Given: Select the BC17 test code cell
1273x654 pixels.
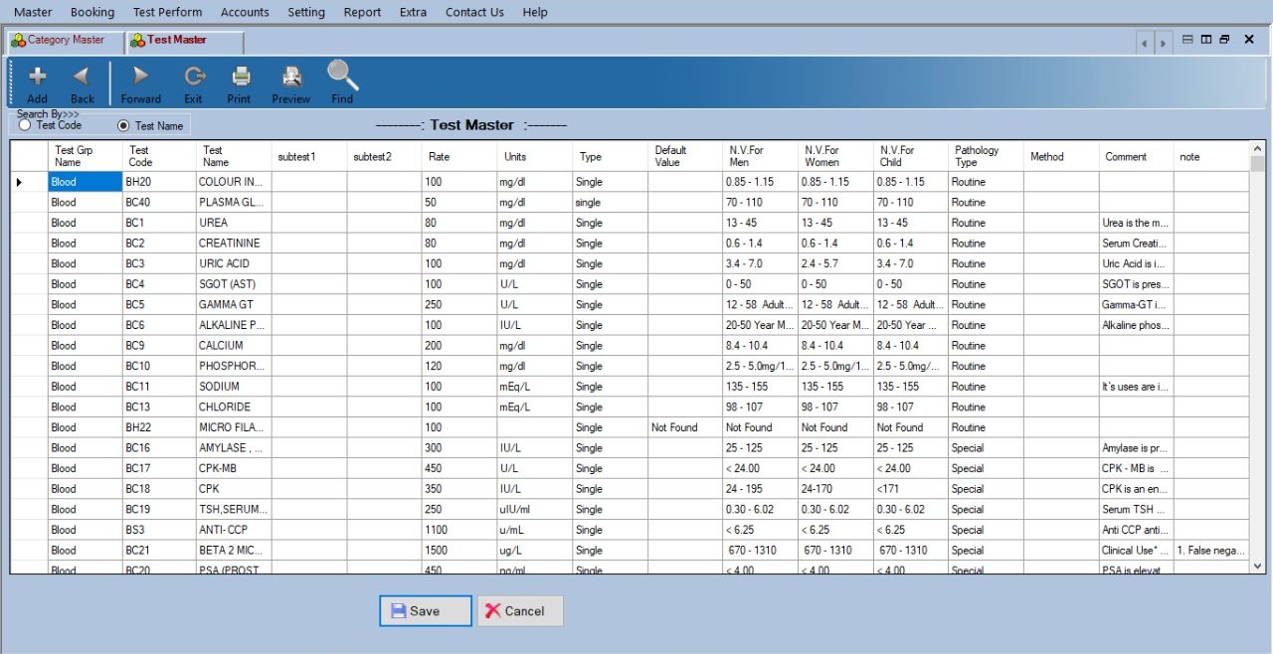Looking at the screenshot, I should click(x=159, y=468).
